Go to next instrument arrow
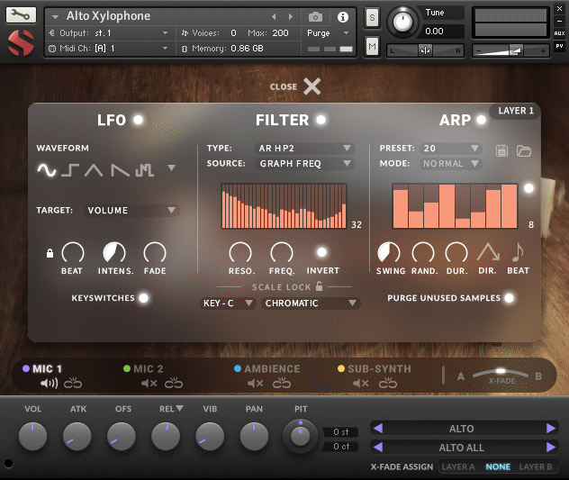This screenshot has width=569, height=480. [290, 17]
